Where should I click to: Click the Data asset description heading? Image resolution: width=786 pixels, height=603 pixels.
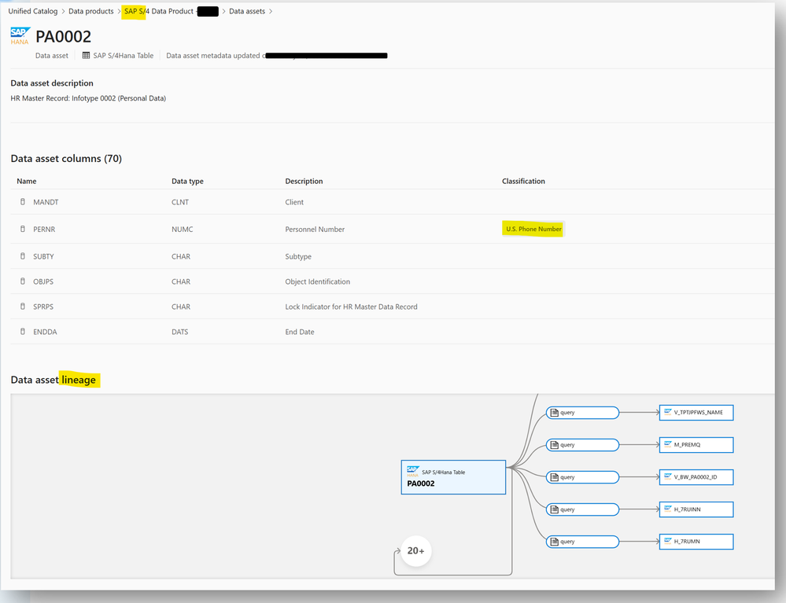52,83
